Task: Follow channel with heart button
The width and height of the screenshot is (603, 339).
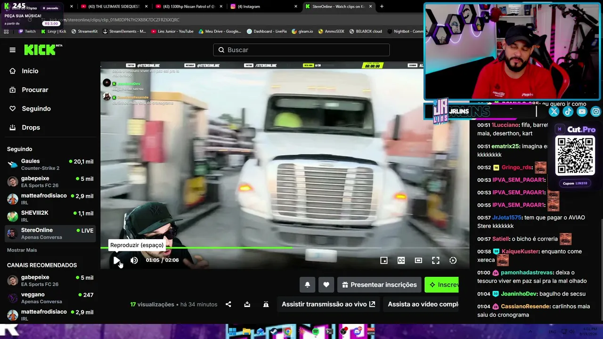Action: coord(326,285)
